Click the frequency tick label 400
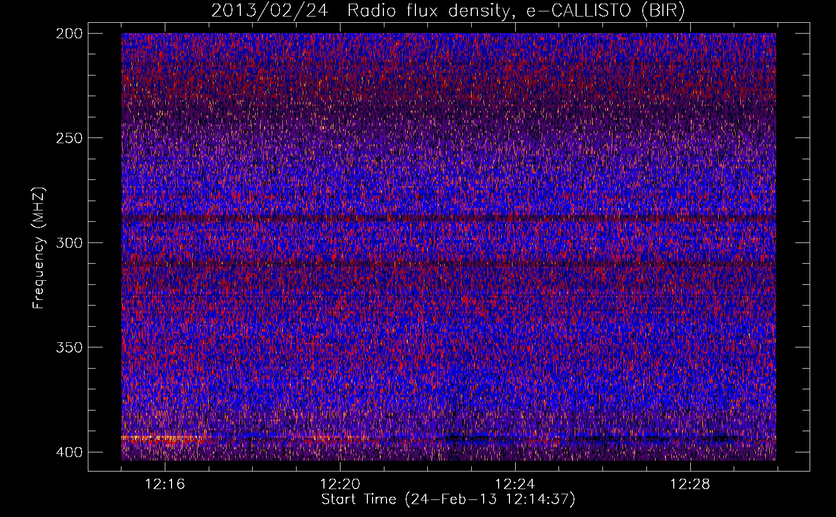 click(69, 452)
